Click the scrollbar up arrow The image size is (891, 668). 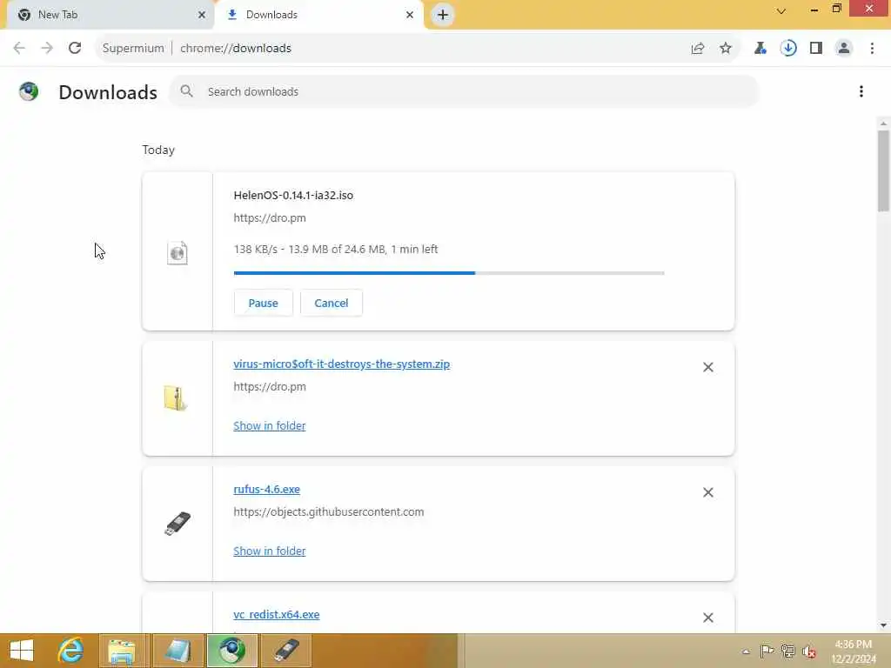click(883, 124)
